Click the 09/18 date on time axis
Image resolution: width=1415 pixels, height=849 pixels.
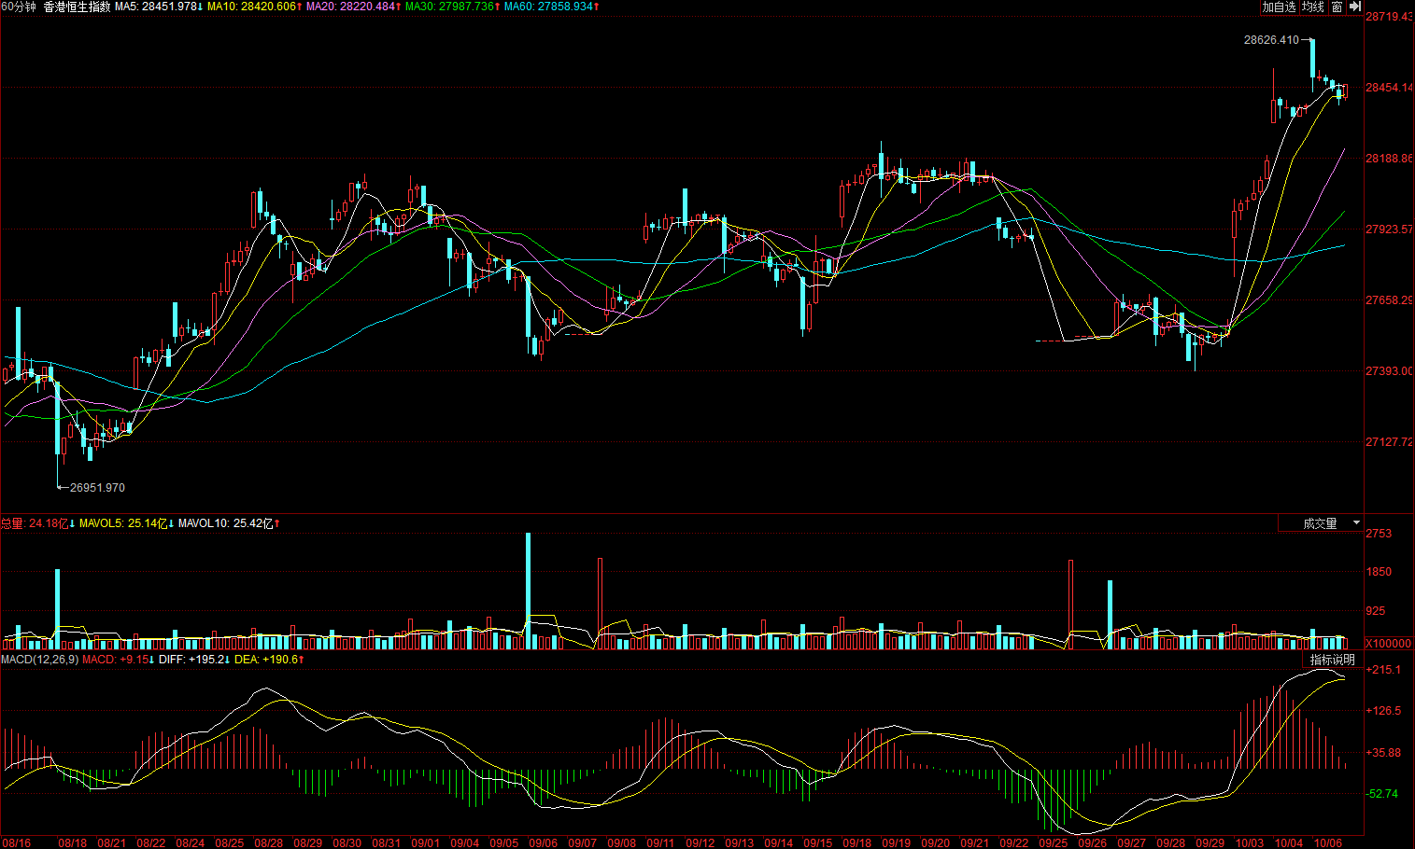857,842
